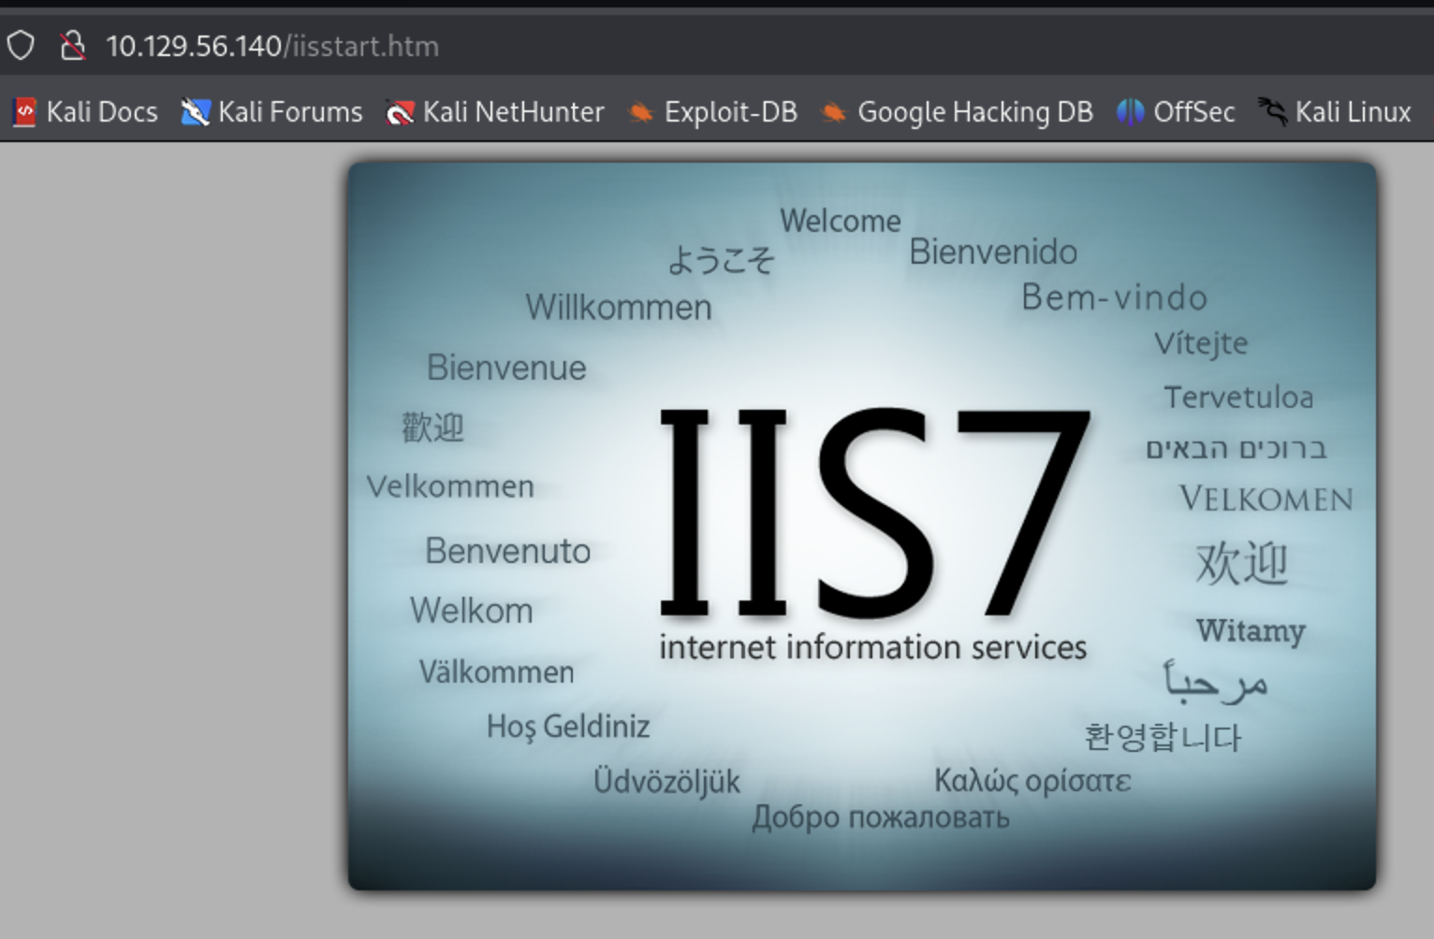Open the Kali Linux bookmark

1334,112
